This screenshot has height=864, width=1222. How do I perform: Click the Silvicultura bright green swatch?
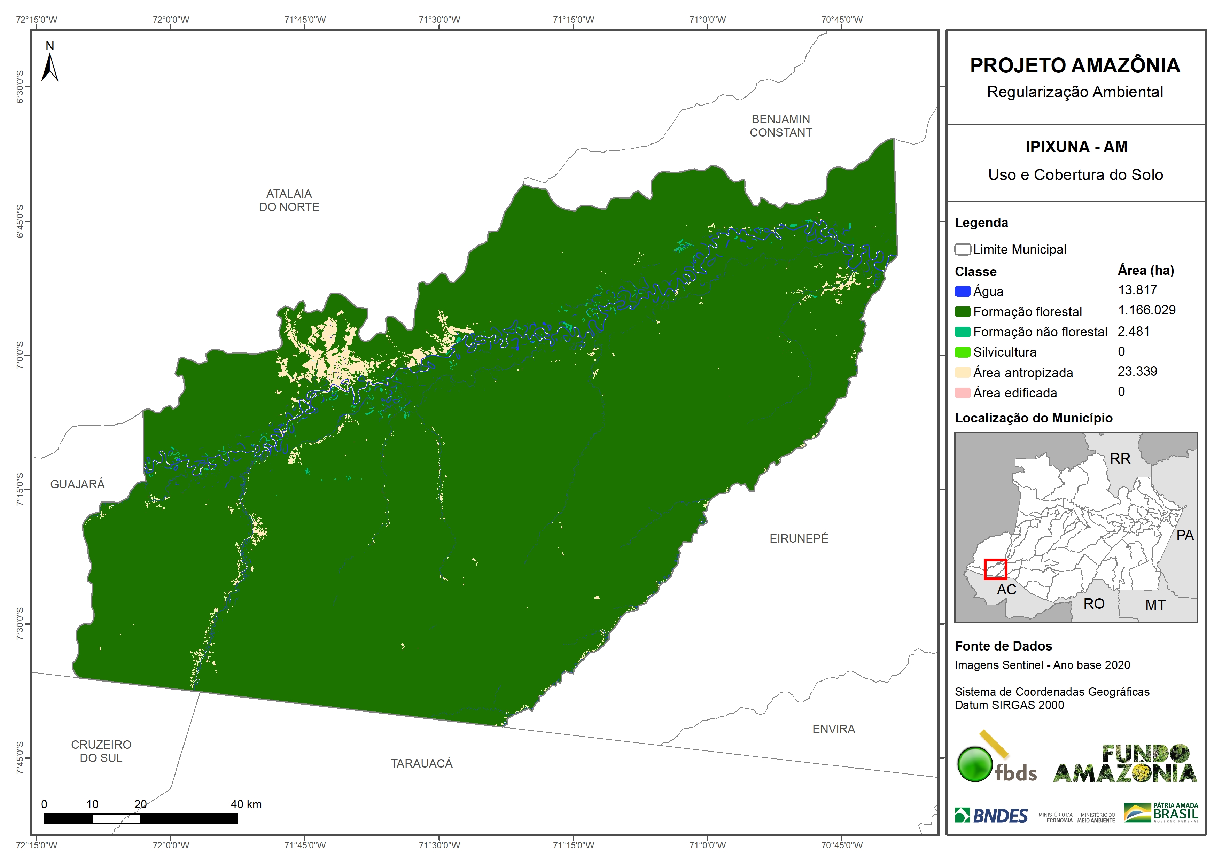pyautogui.click(x=962, y=352)
